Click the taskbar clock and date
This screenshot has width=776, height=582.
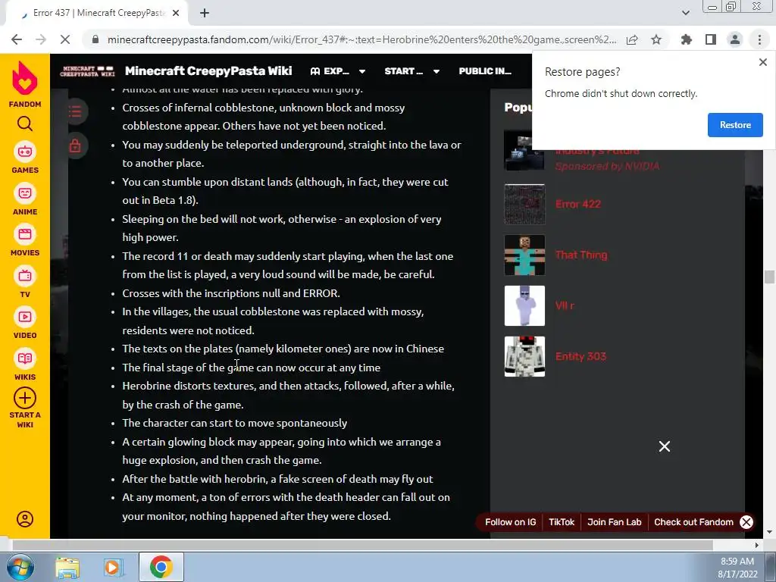[x=737, y=568]
